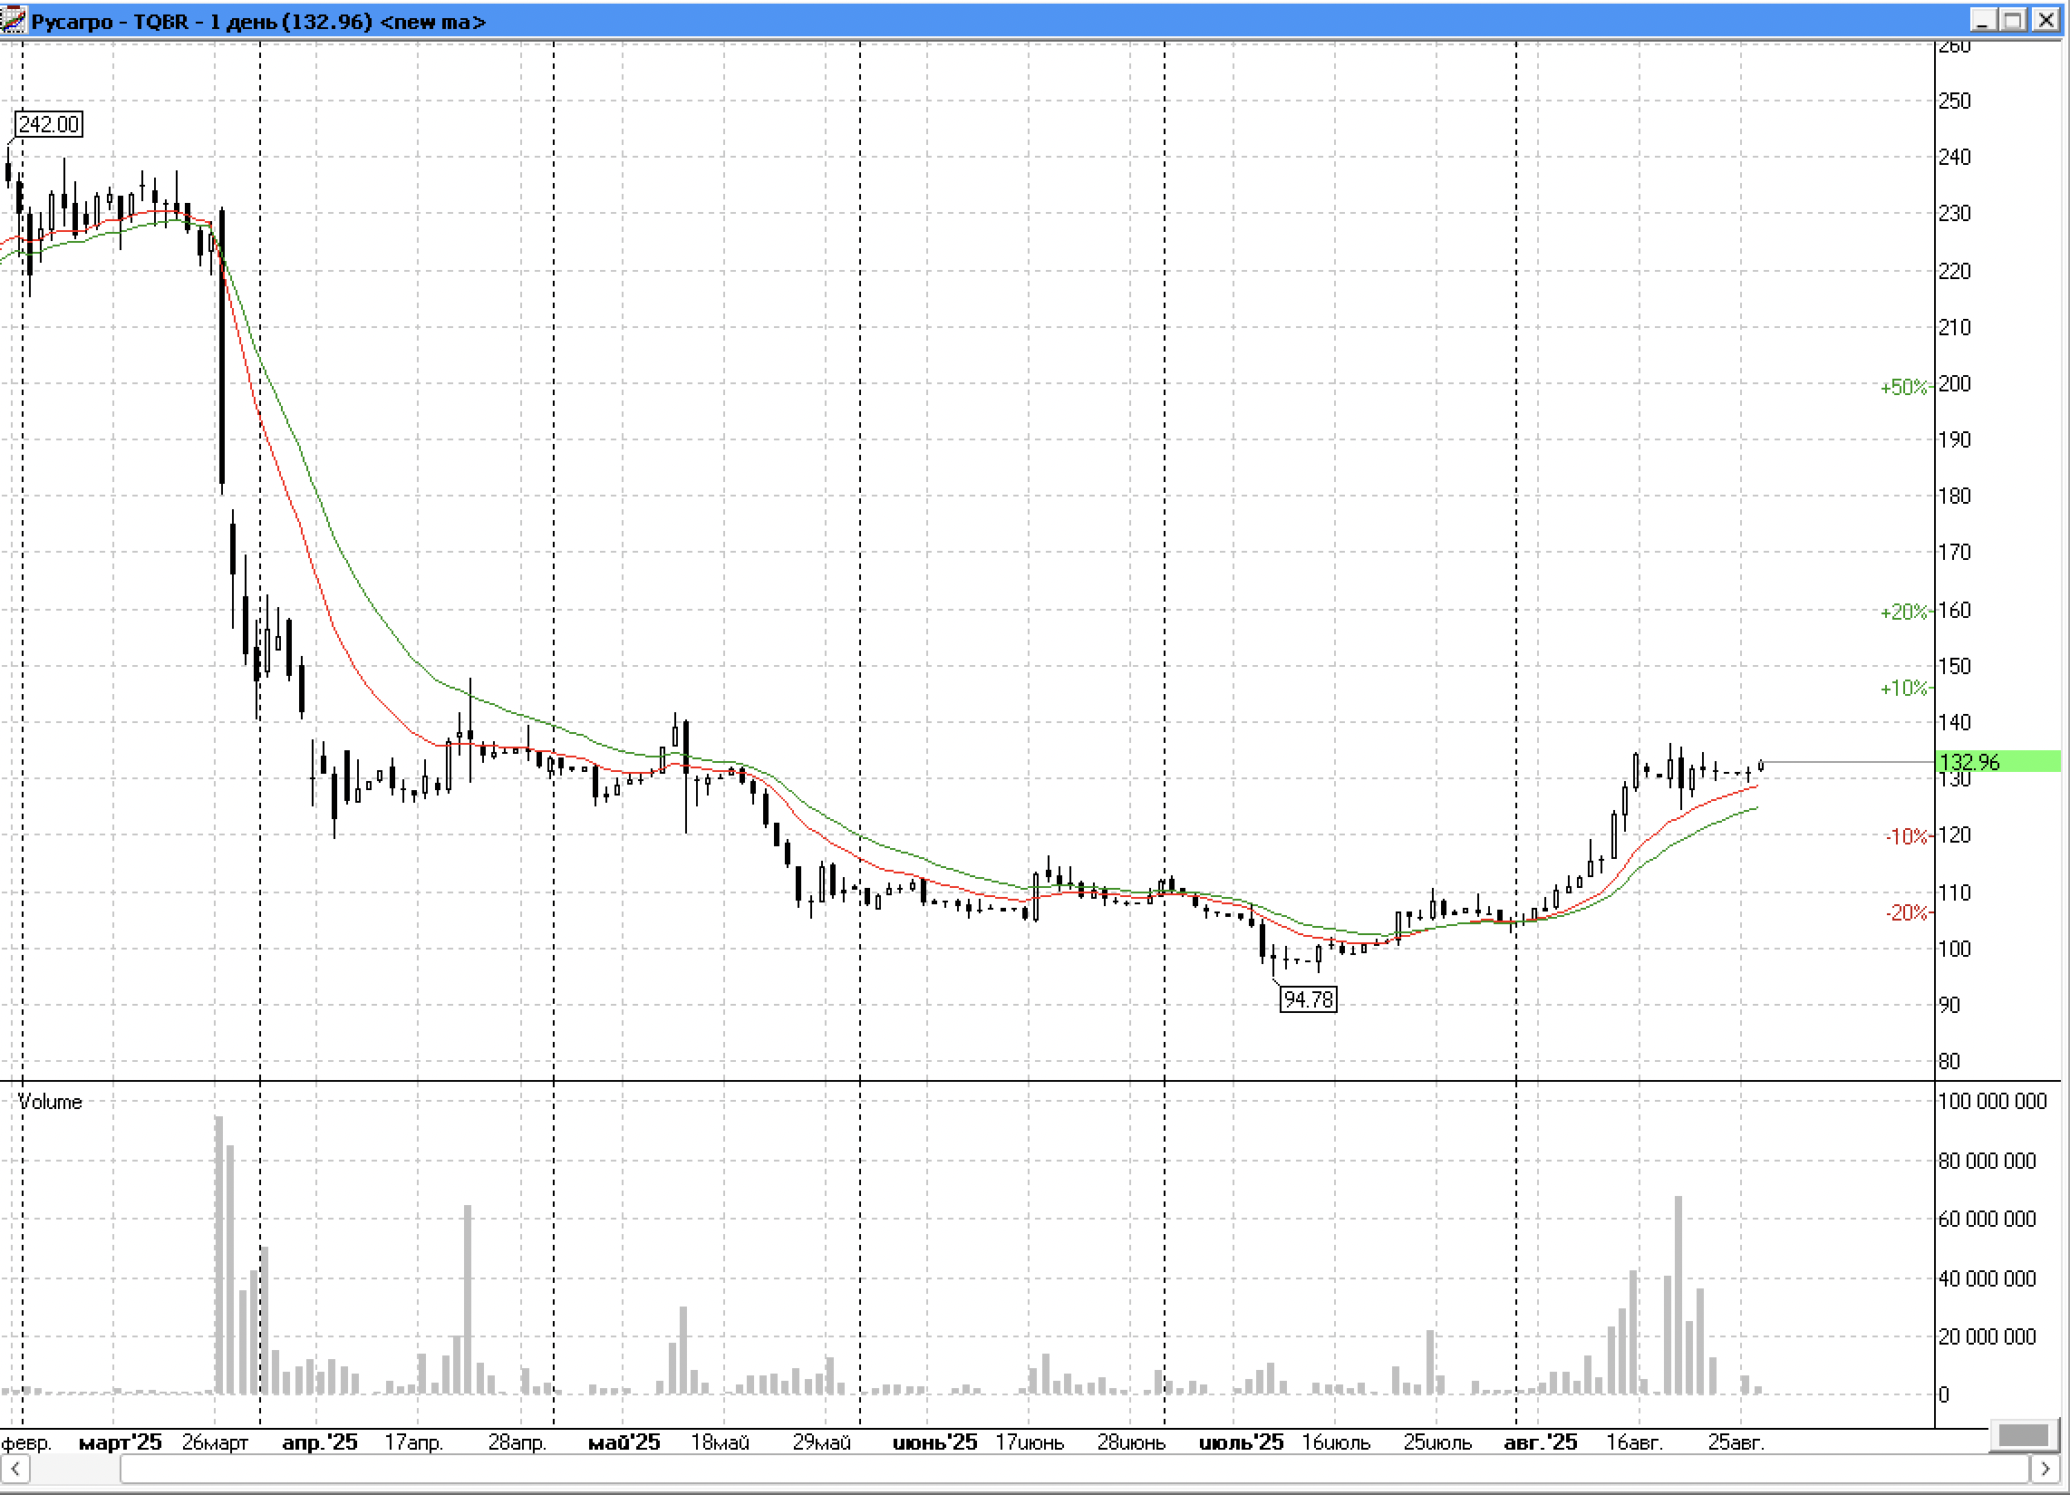Viewport: 2070px width, 1495px height.
Task: Click the scroll-left arrow of horizontal scrollbar
Action: [15, 1469]
